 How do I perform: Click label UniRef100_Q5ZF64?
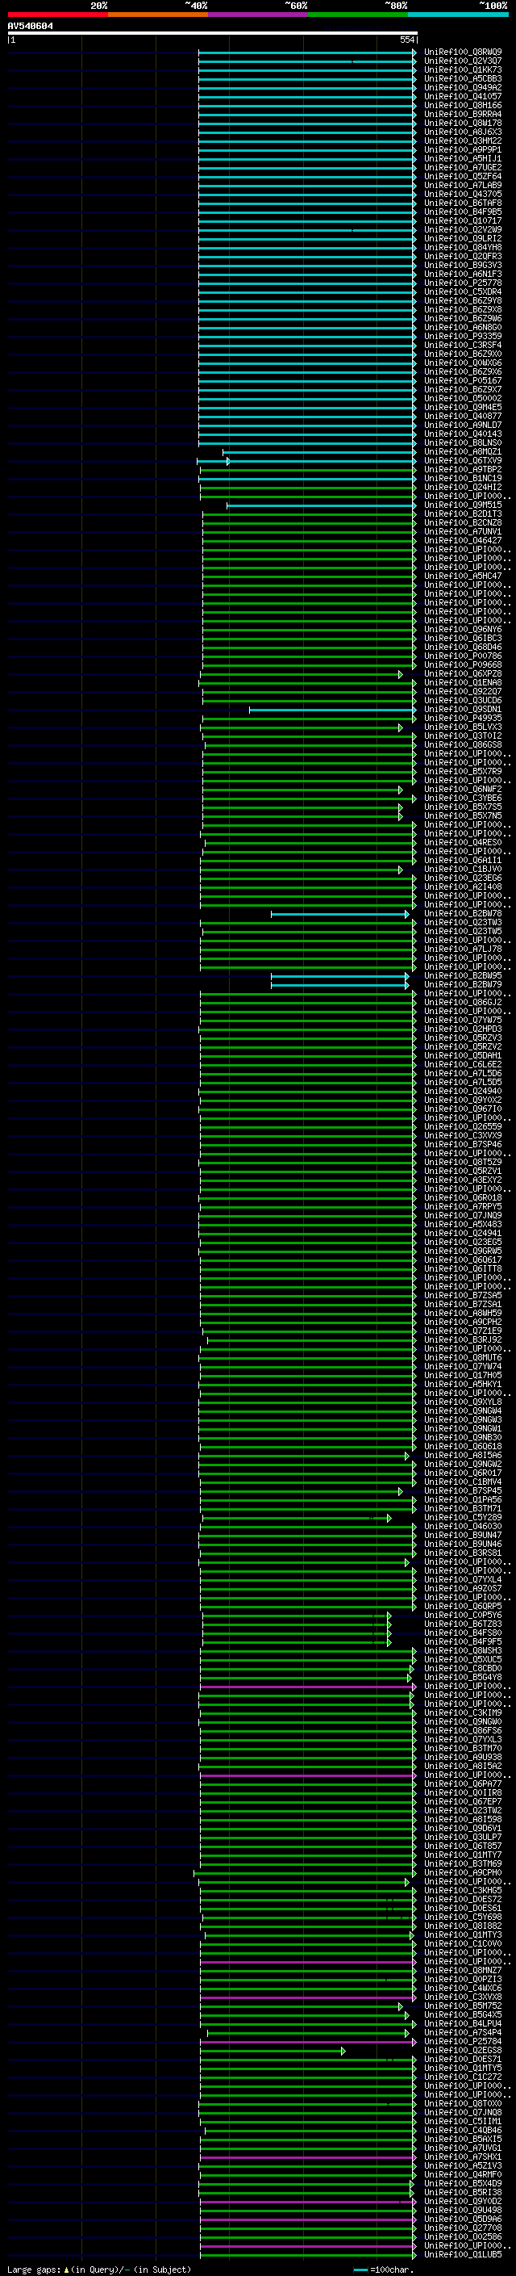point(463,177)
